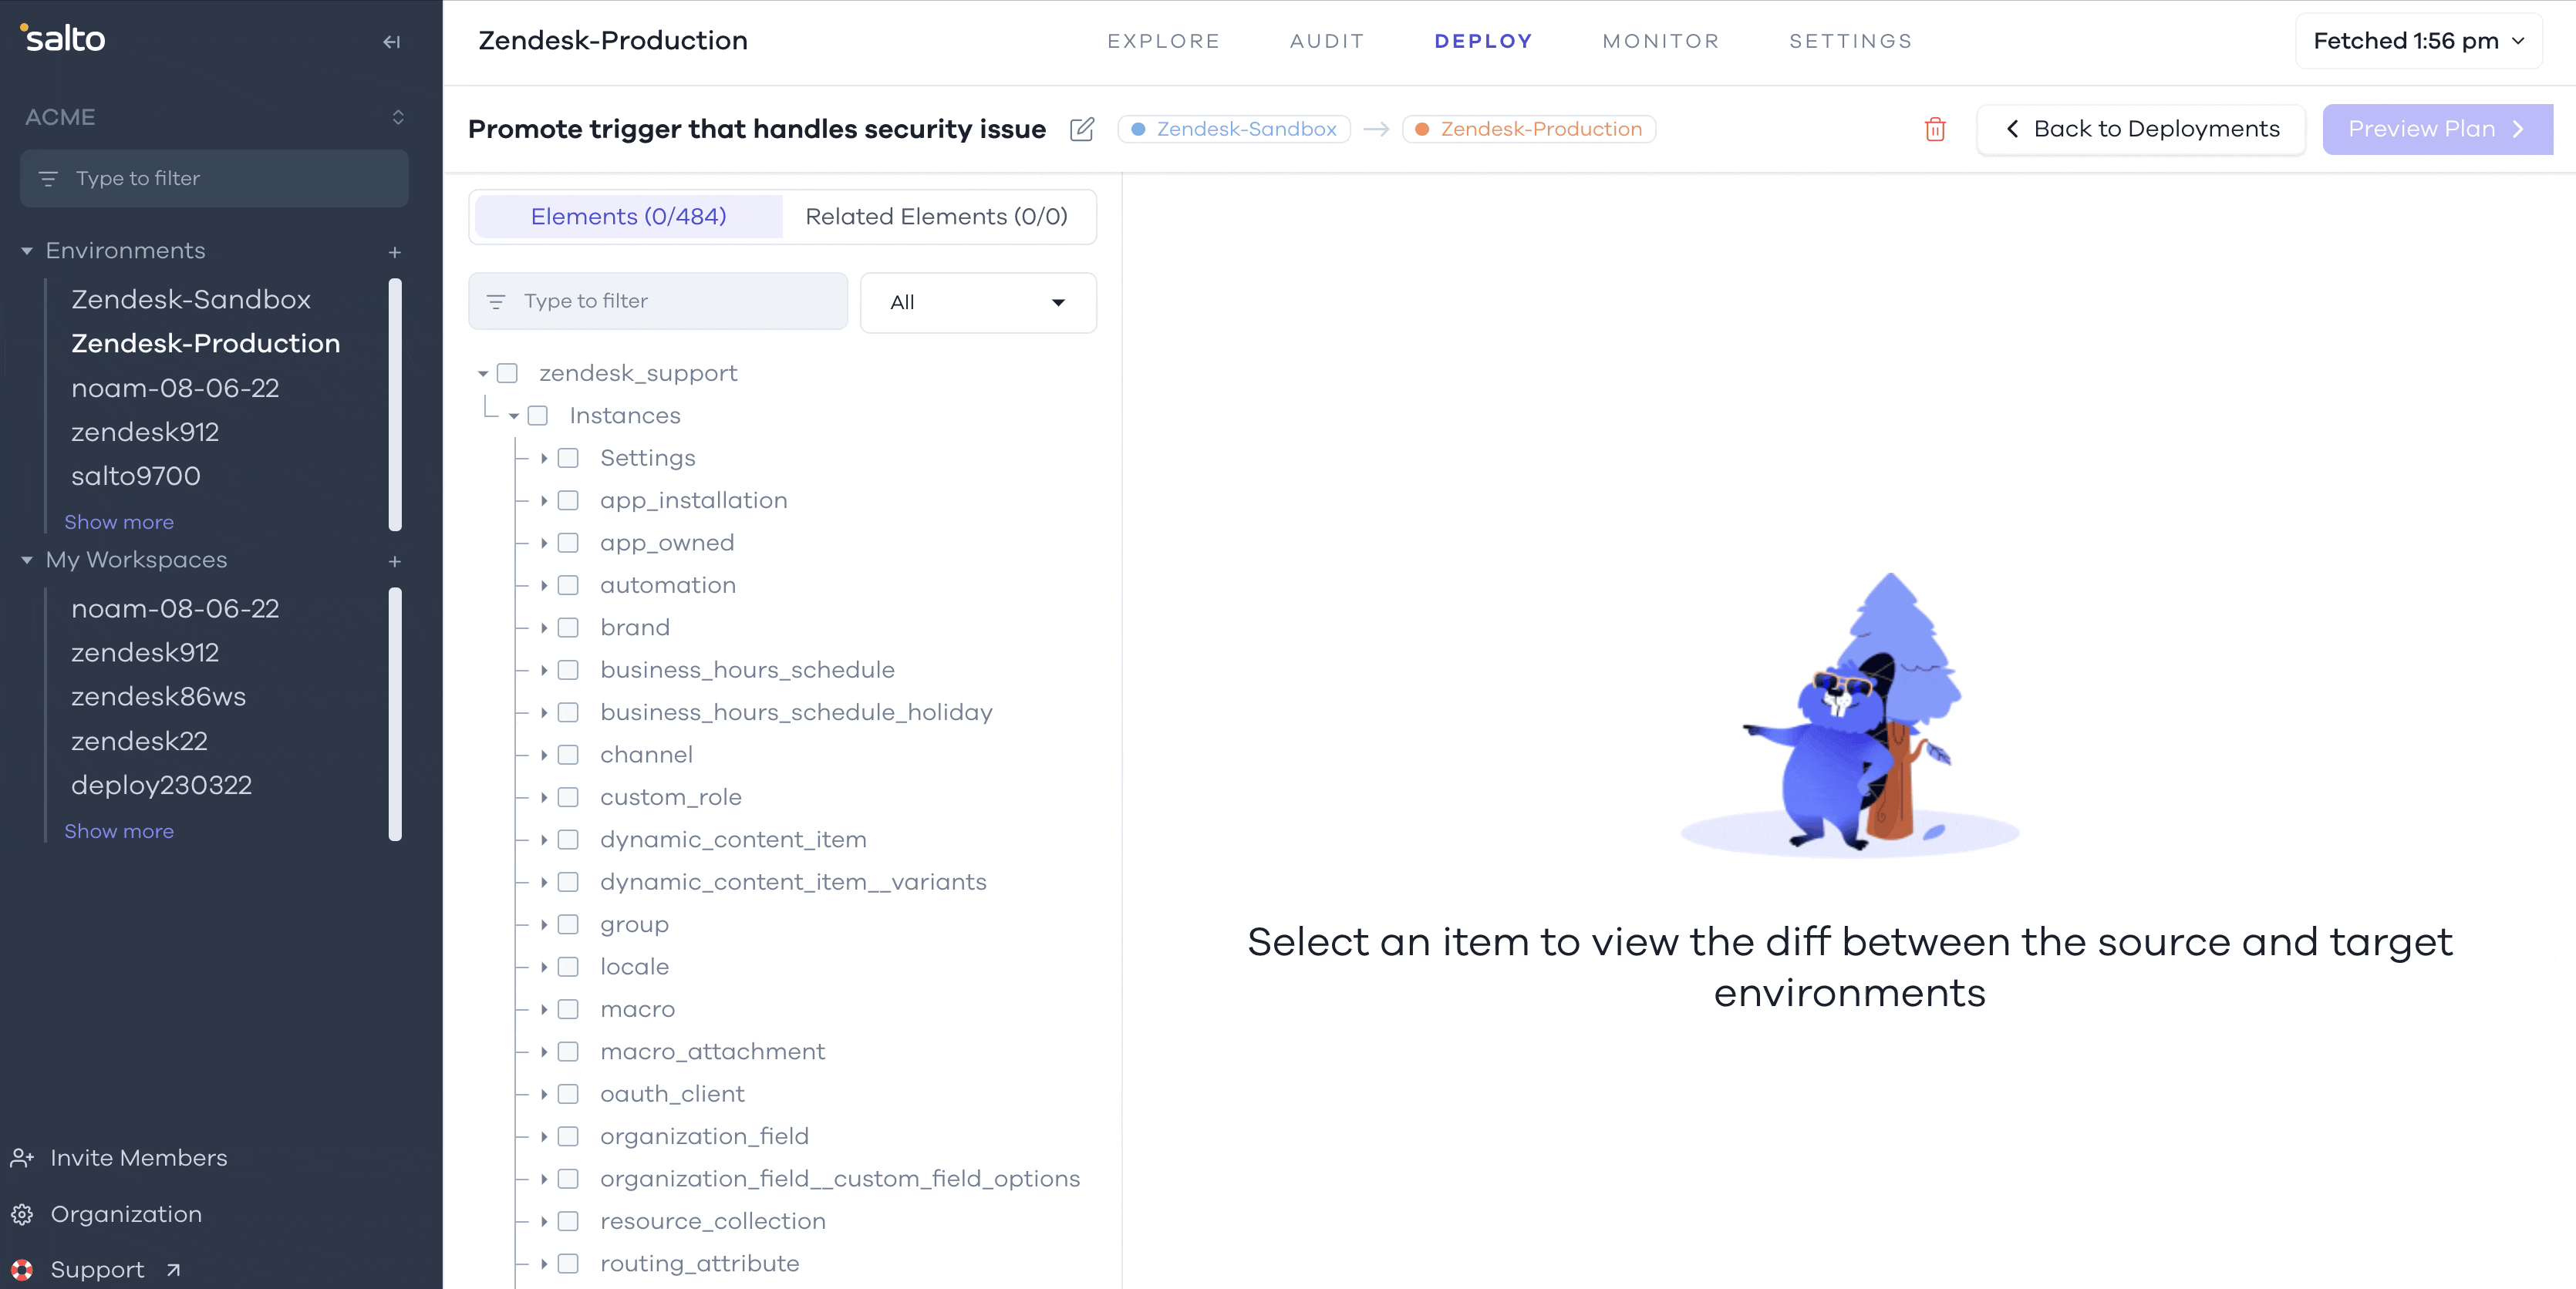Click the Invite Members person icon
The height and width of the screenshot is (1289, 2576).
pos(22,1158)
